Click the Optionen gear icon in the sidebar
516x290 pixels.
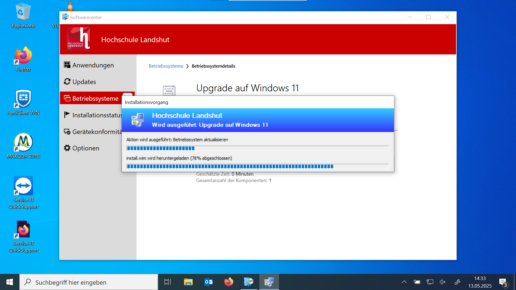tap(67, 148)
